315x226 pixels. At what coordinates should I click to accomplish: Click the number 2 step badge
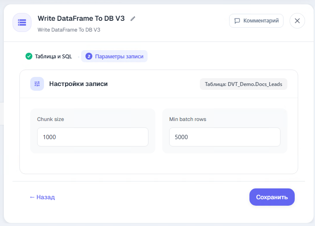pos(89,56)
